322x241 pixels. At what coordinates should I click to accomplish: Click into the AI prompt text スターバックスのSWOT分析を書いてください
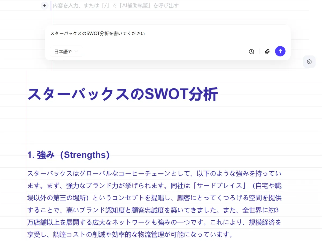tap(98, 33)
